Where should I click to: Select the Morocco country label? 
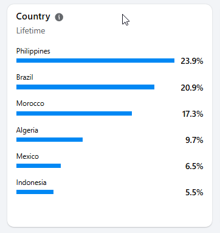point(30,103)
